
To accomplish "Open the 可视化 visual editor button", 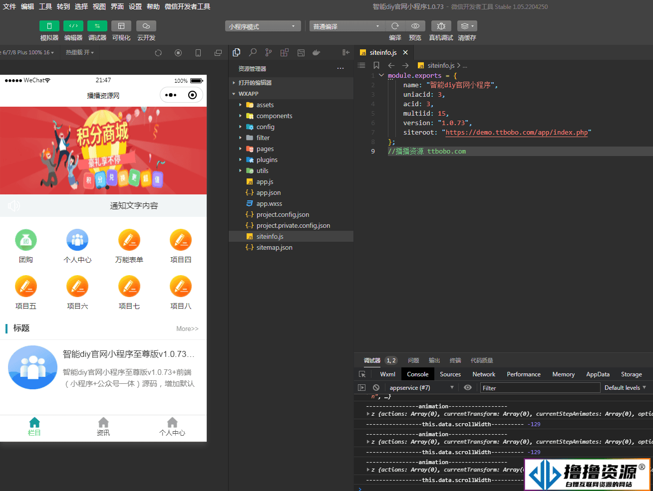I will [121, 26].
